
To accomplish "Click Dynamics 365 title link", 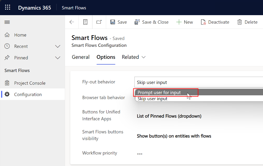I will [x=35, y=8].
